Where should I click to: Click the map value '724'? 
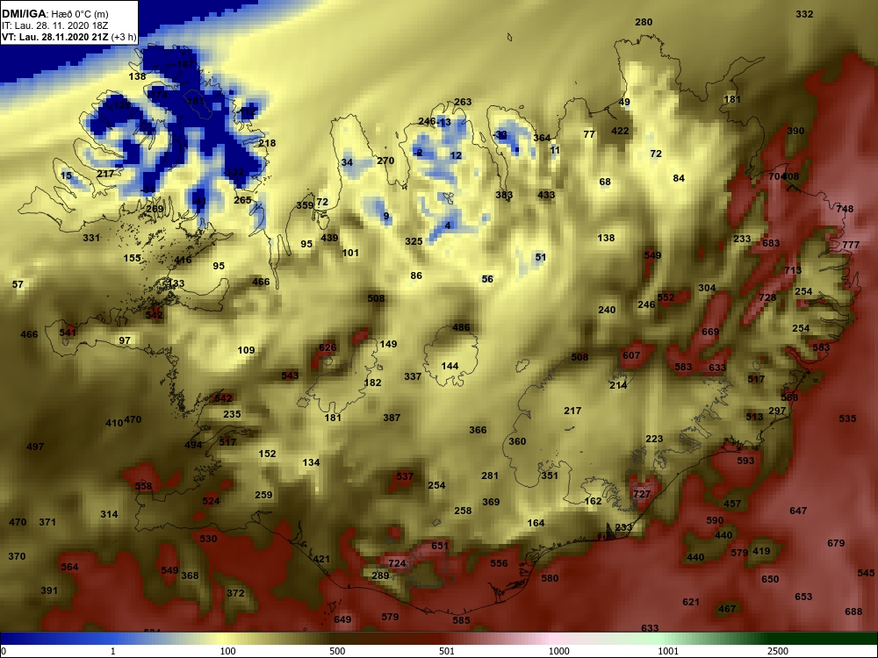tap(397, 563)
